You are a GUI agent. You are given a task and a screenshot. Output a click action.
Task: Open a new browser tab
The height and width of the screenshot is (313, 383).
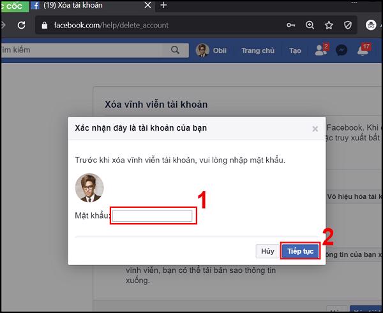(x=163, y=6)
